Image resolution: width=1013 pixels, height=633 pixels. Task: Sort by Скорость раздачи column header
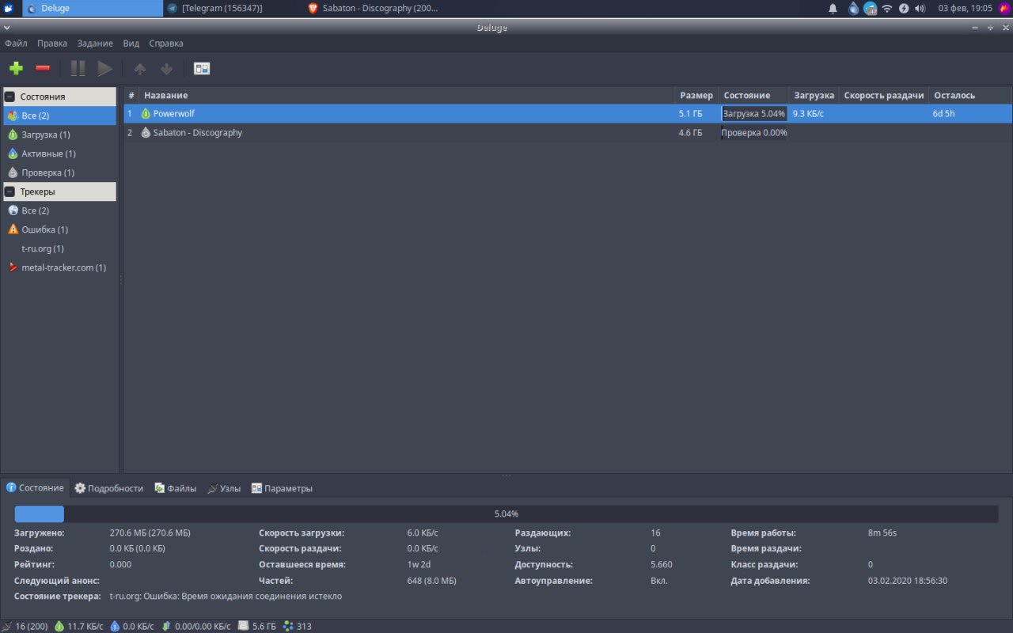[x=884, y=95]
